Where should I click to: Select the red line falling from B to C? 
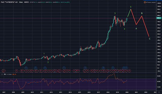[145, 26]
